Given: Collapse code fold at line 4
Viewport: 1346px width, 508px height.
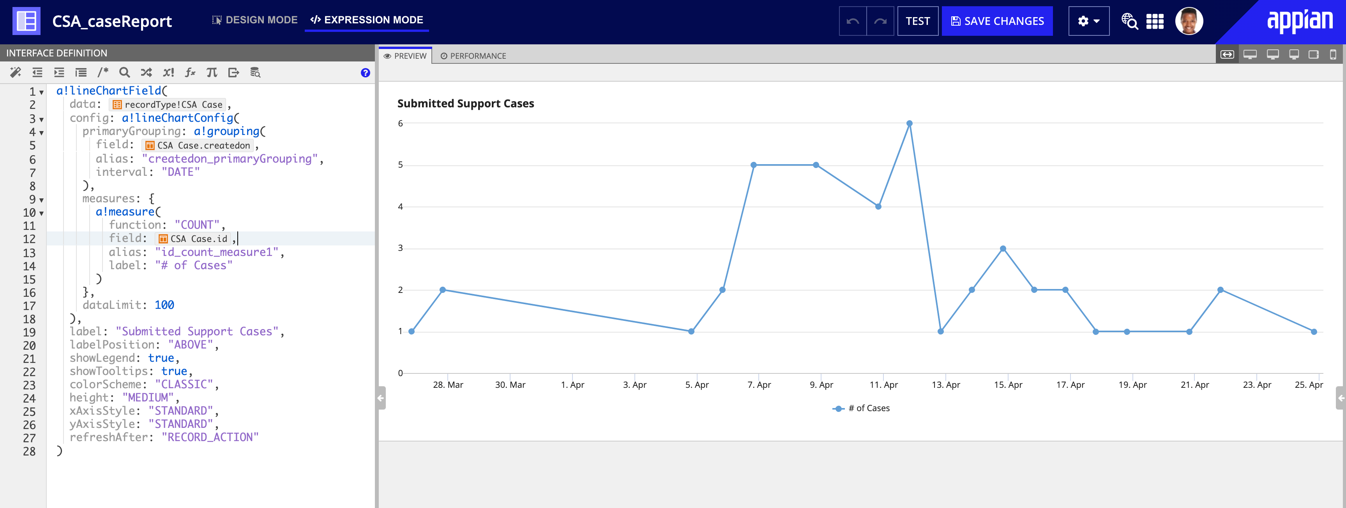Looking at the screenshot, I should pyautogui.click(x=41, y=133).
